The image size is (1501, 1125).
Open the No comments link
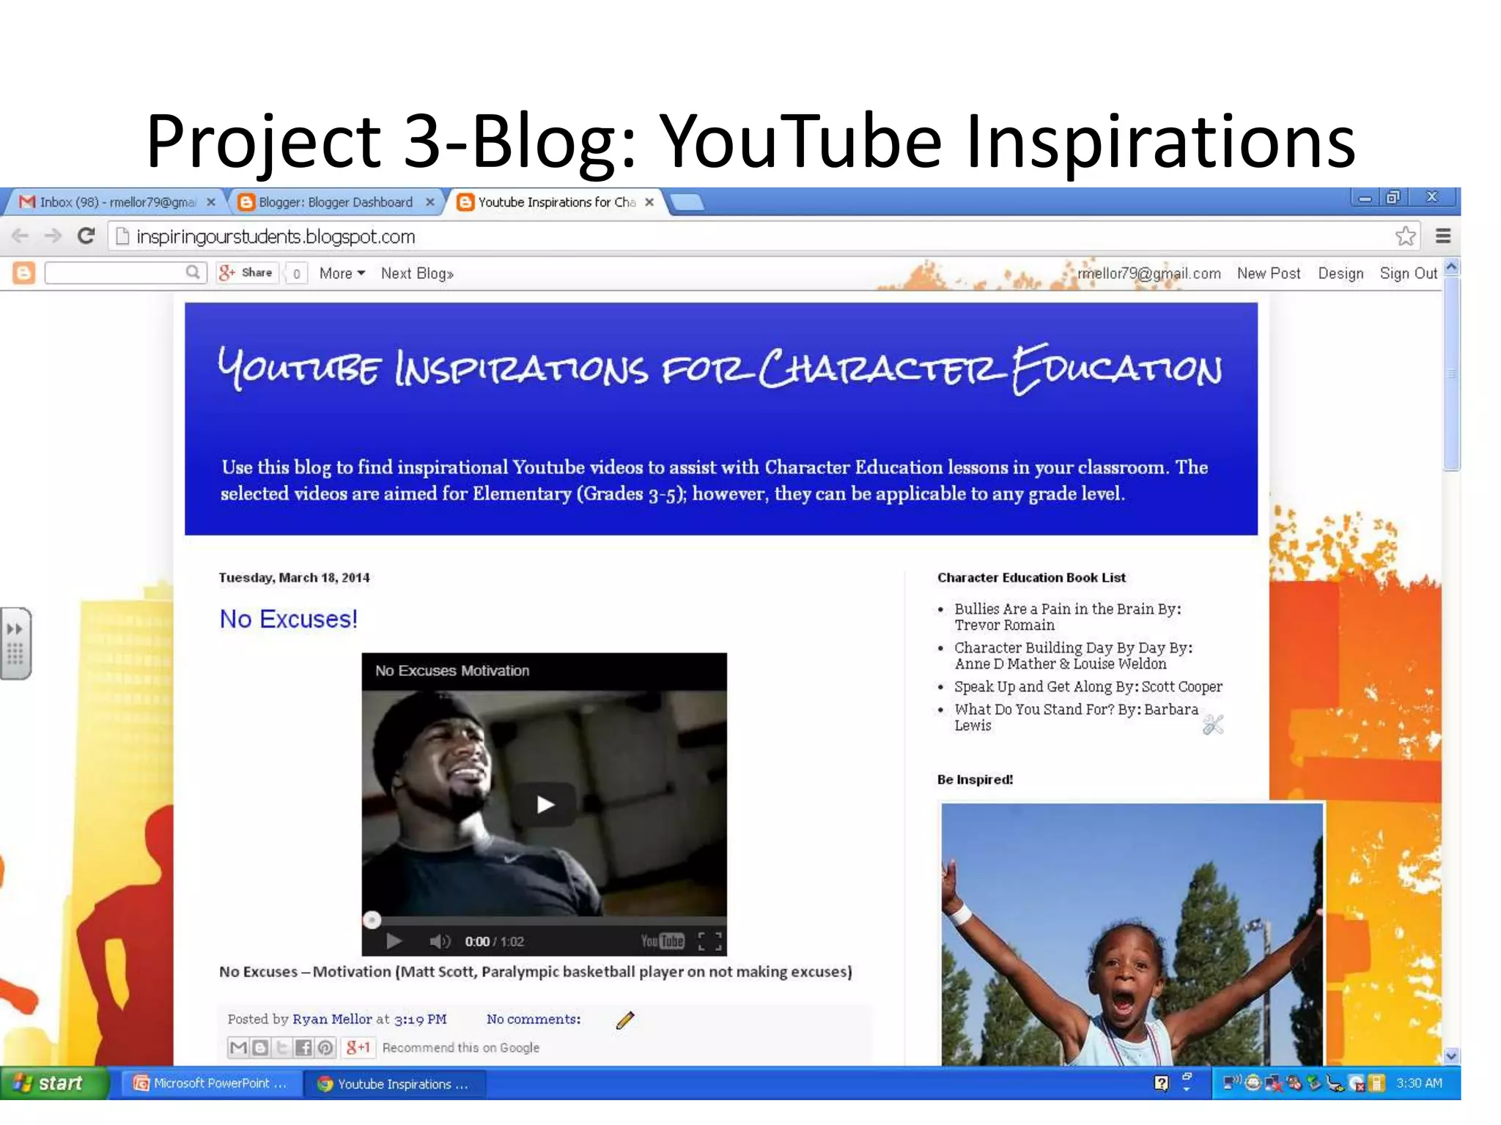(534, 1019)
